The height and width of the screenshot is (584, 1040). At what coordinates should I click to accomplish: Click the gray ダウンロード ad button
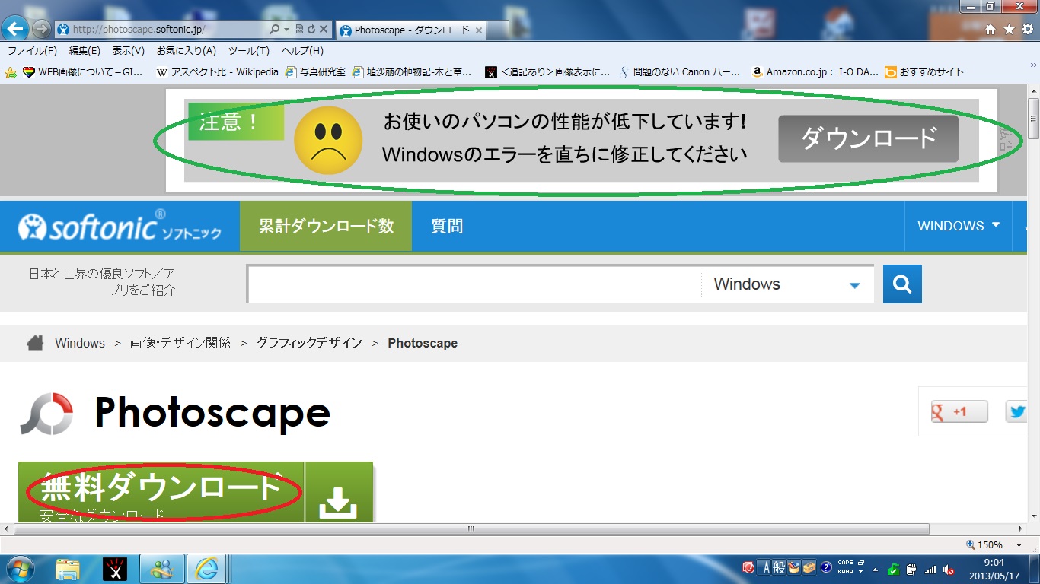coord(868,138)
